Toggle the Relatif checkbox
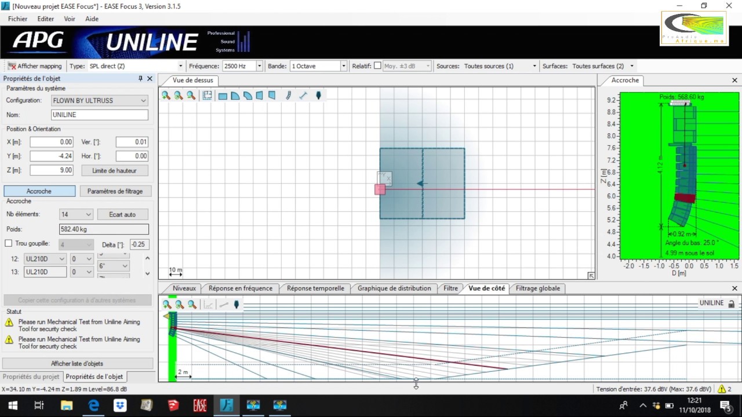 [x=377, y=66]
